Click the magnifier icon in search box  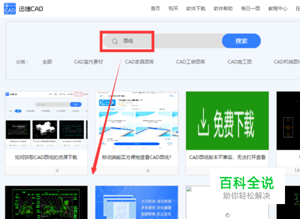115,41
